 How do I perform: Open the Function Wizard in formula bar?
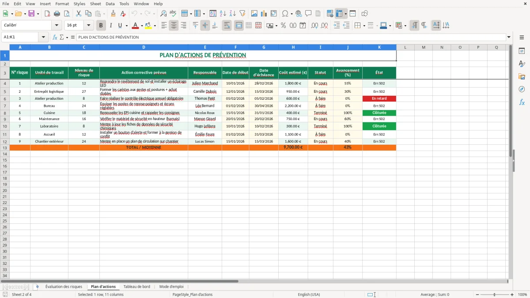[55, 37]
